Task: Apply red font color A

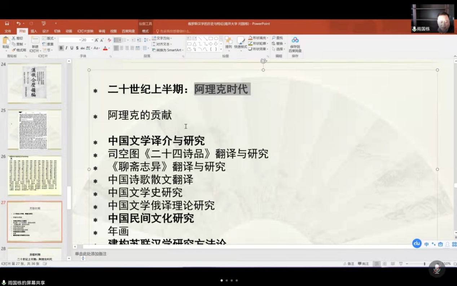Action: 105,48
